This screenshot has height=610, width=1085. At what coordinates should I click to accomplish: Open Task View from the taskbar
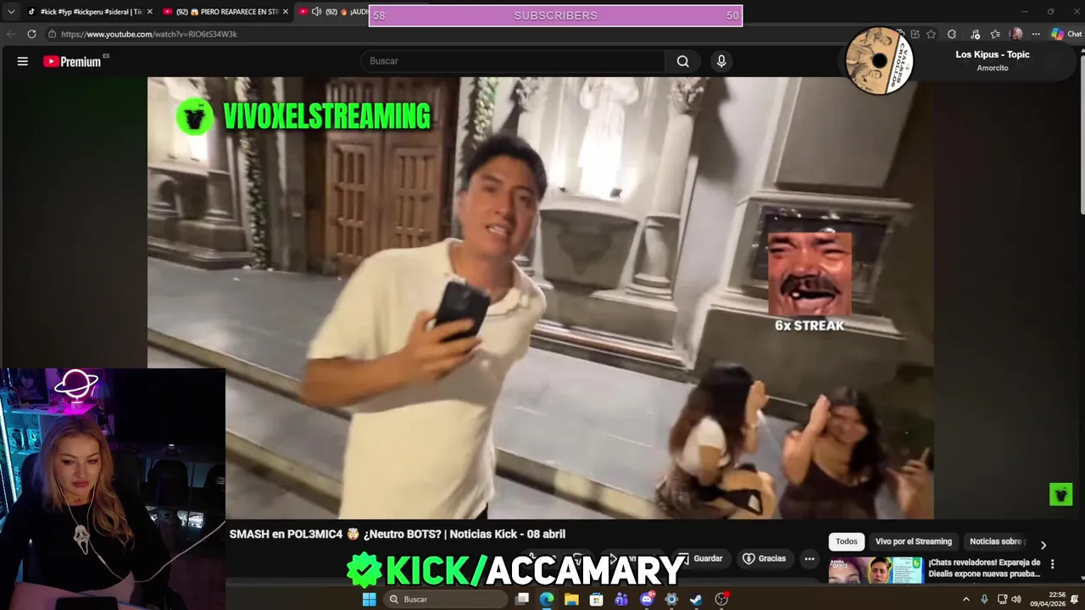(x=522, y=599)
